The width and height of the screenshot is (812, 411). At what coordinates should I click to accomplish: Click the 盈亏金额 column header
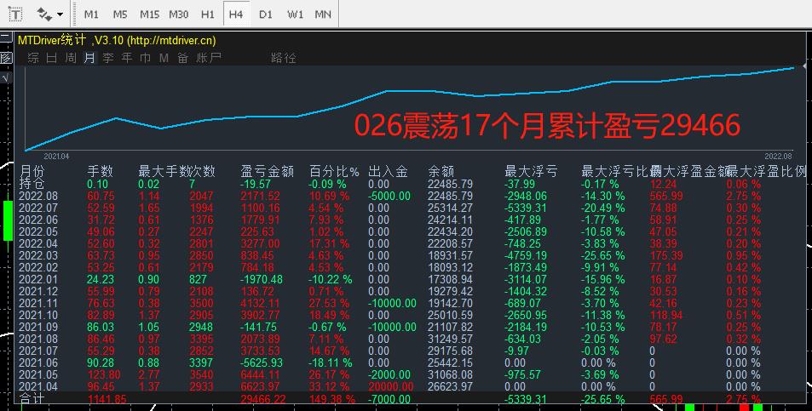[268, 171]
